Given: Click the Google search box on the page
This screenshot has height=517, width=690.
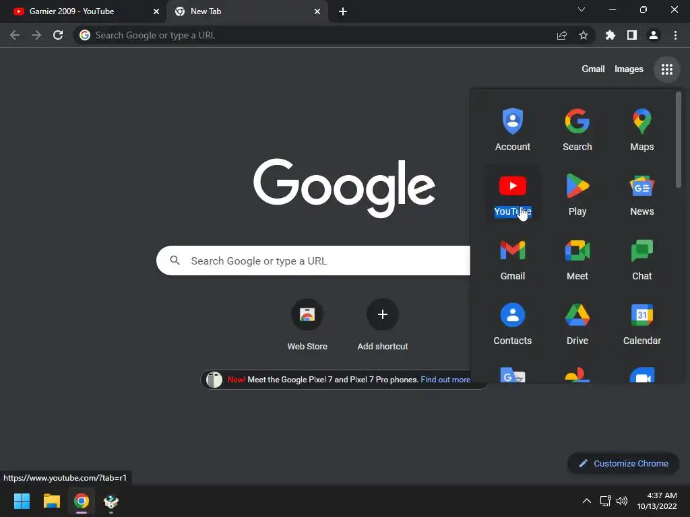Looking at the screenshot, I should click(x=313, y=261).
